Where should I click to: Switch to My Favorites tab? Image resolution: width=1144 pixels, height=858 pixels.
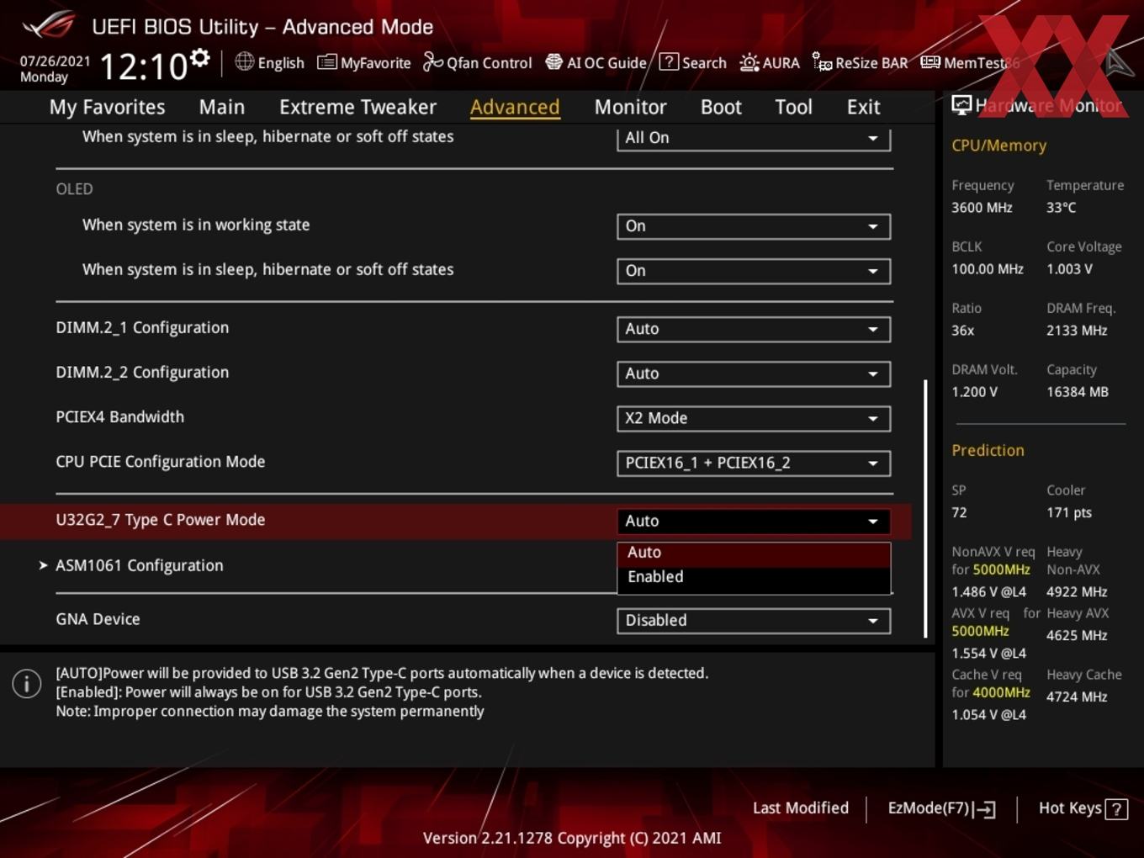click(107, 107)
